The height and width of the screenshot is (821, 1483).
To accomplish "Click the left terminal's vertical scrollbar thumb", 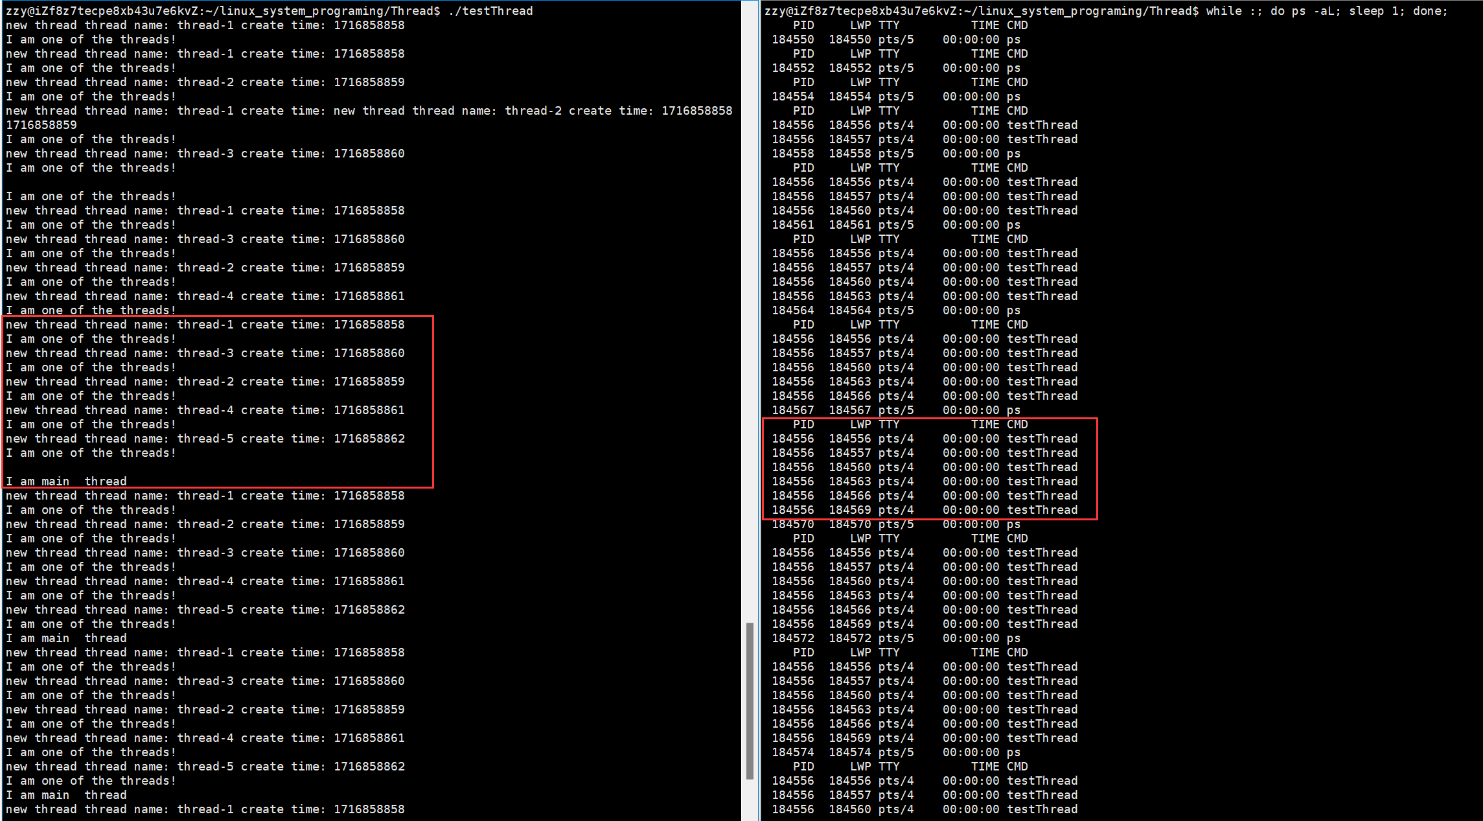I will tap(750, 700).
